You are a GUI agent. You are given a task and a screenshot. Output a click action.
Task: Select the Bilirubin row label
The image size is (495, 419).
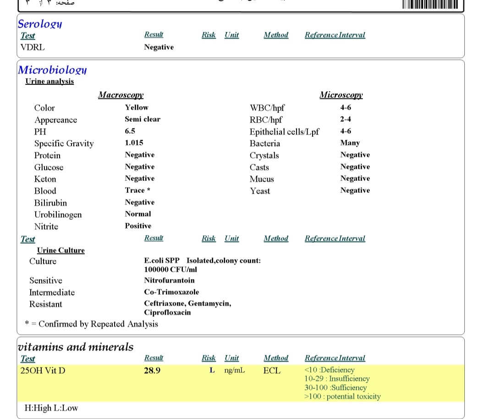point(50,203)
